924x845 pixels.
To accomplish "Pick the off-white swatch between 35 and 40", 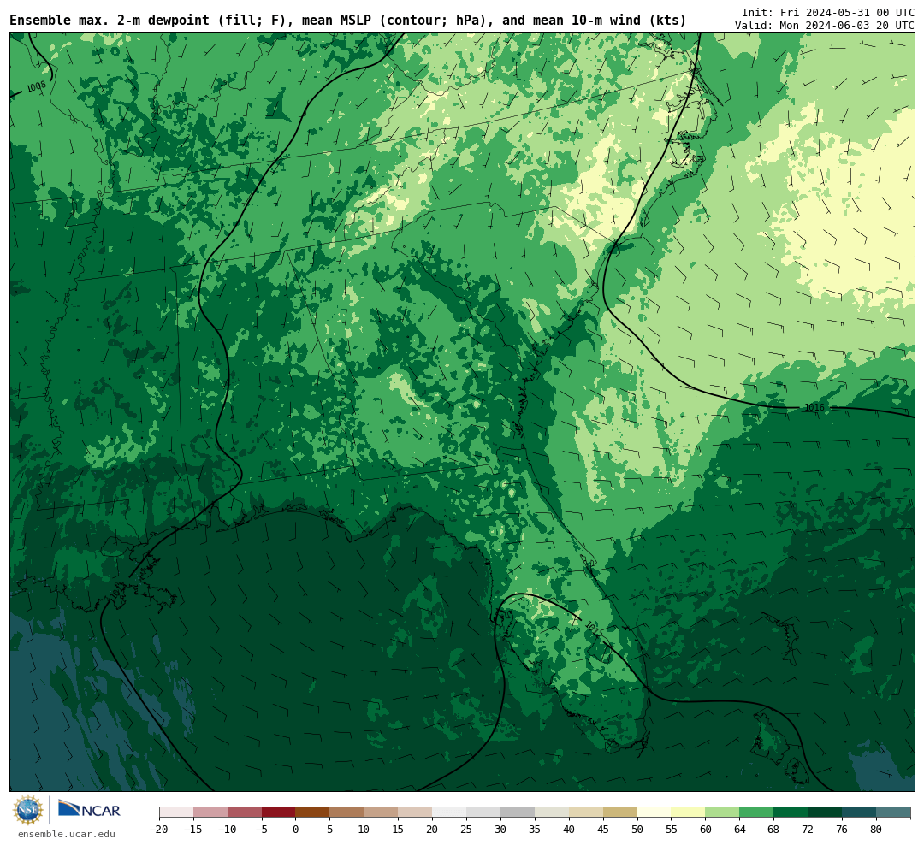I will [x=552, y=812].
